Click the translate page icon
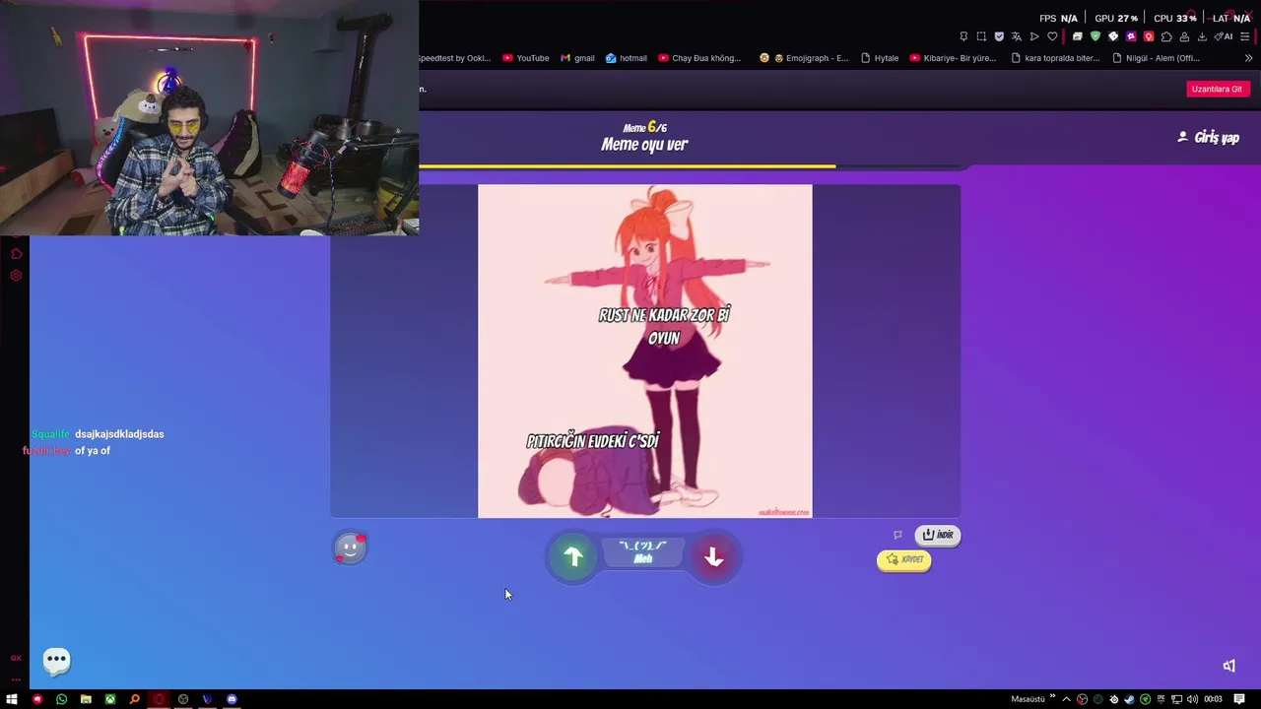Screen dimensions: 1261x709 pos(1017,36)
